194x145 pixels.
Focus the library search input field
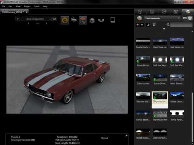click(181, 25)
